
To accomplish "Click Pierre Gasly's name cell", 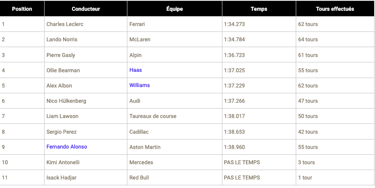I will [61, 55].
